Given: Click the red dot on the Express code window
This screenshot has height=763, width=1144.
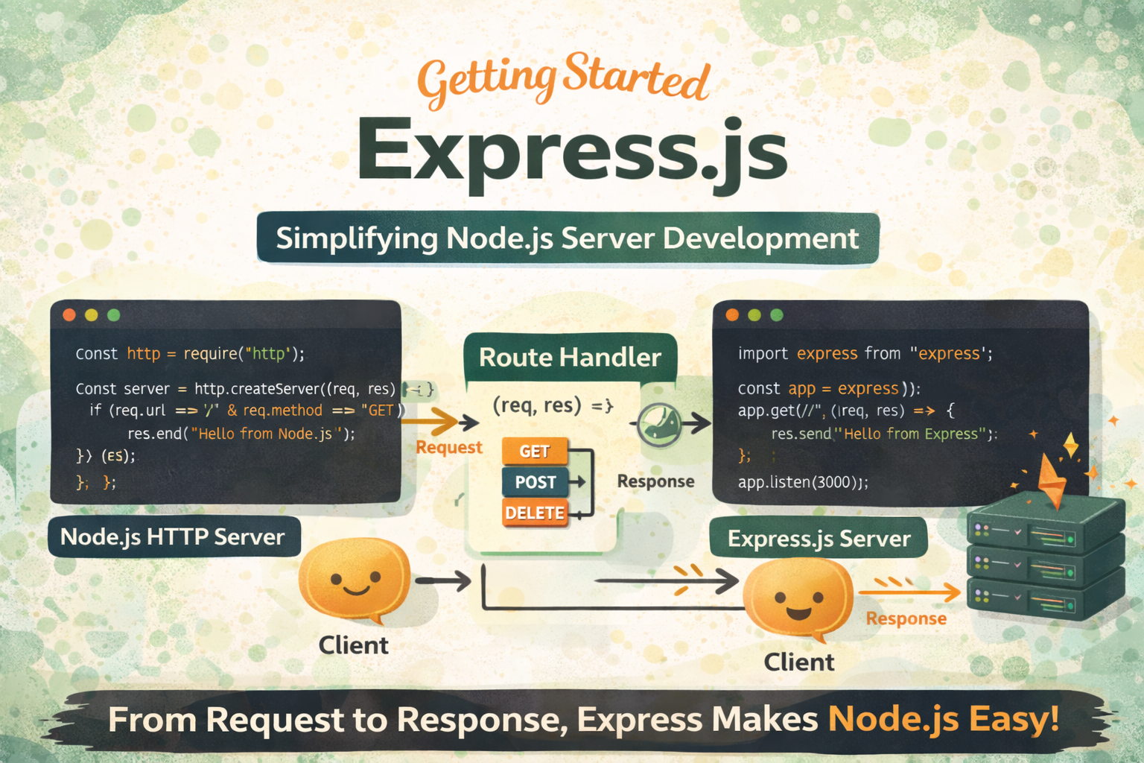Looking at the screenshot, I should [x=732, y=314].
